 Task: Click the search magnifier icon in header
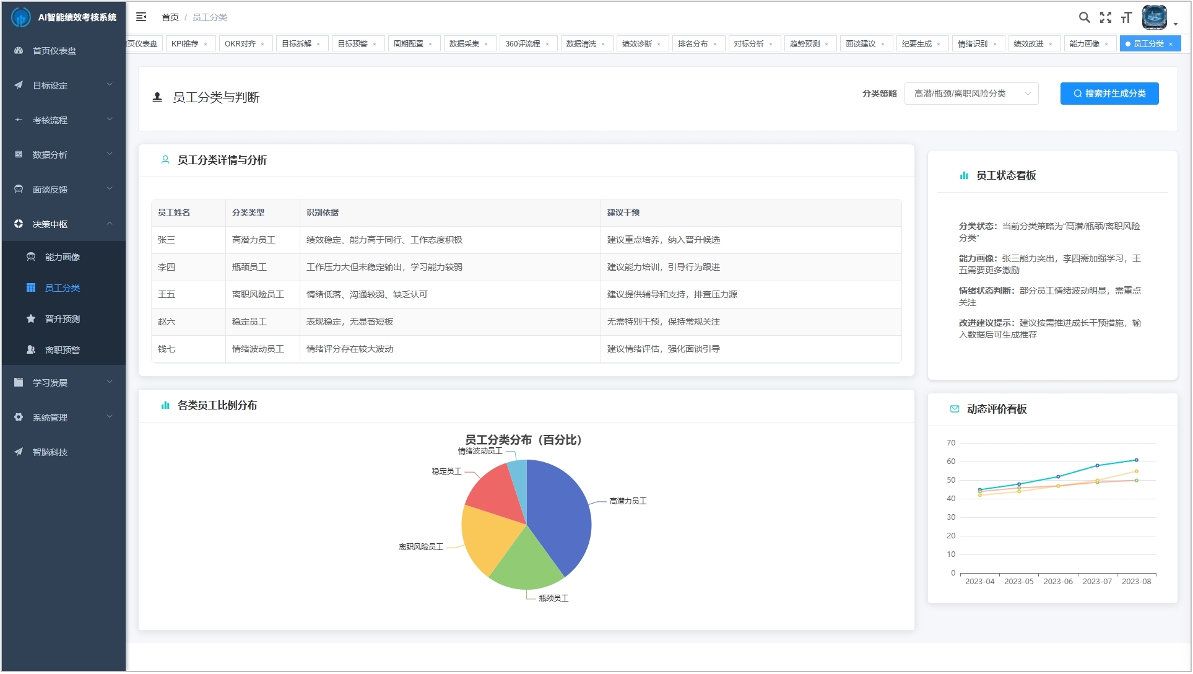(x=1084, y=17)
